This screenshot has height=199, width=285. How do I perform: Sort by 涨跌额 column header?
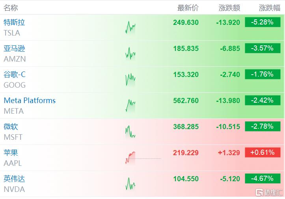(229, 8)
